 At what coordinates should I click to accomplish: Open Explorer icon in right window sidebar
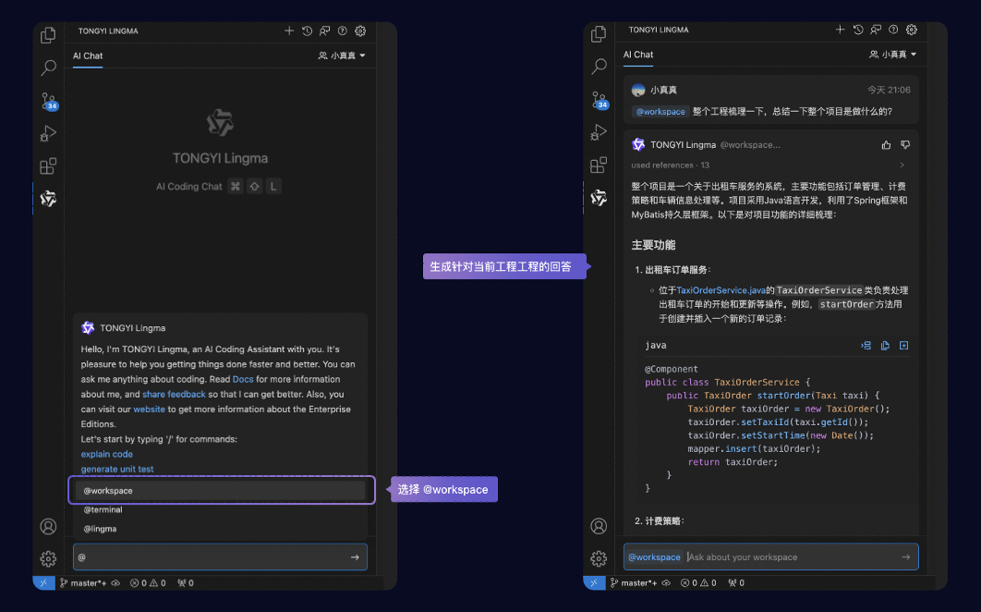(x=599, y=34)
